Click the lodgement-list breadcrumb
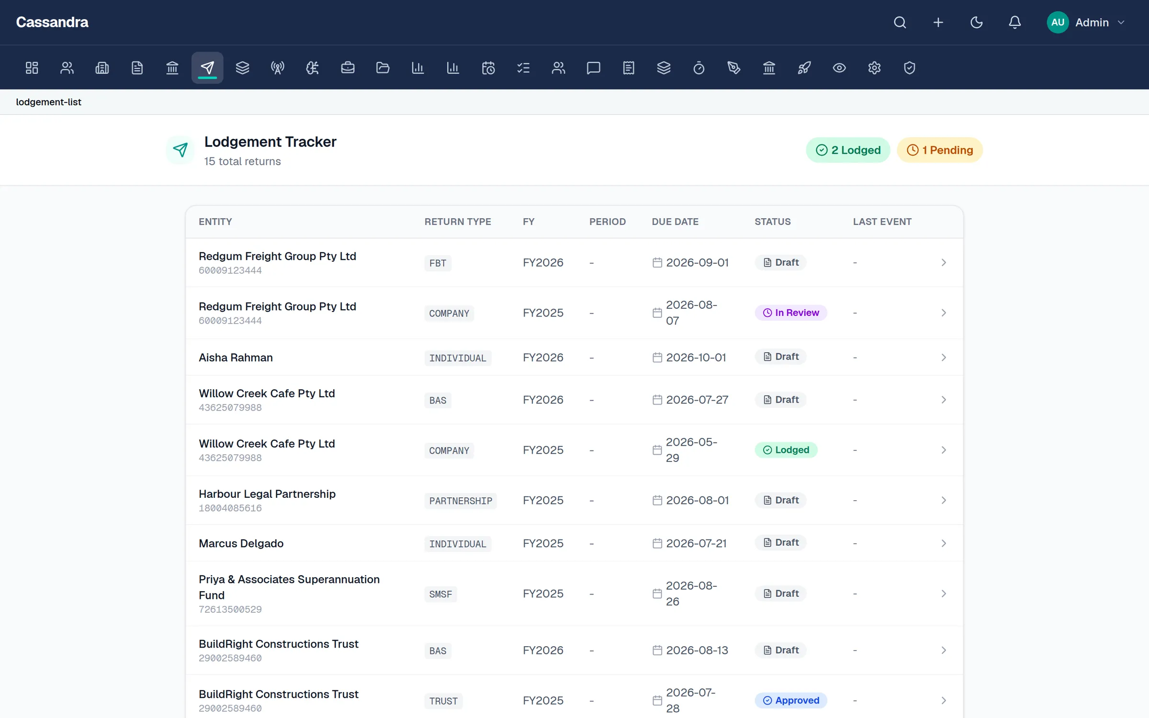The height and width of the screenshot is (718, 1149). pos(48,102)
